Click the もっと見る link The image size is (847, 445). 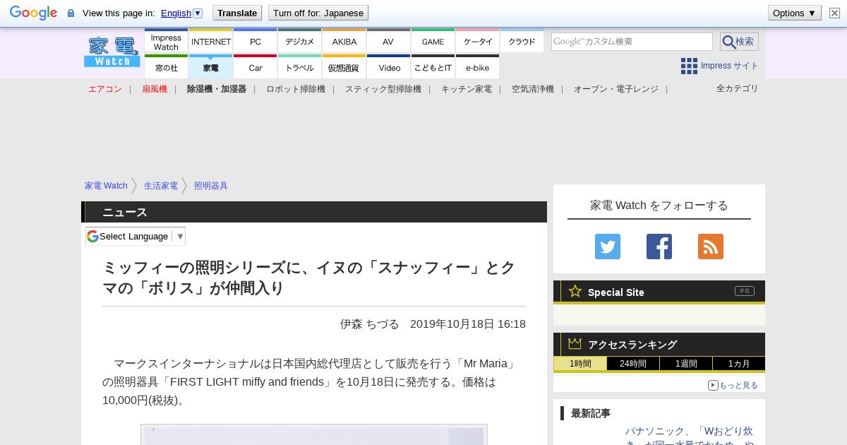coord(733,385)
